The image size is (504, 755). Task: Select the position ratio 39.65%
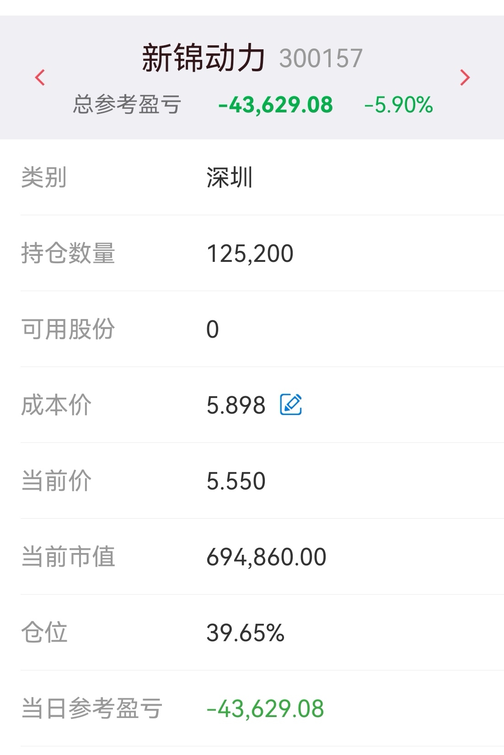(x=245, y=633)
